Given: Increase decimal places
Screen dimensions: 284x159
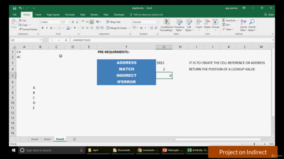Looking at the screenshot, I should point(151,28).
